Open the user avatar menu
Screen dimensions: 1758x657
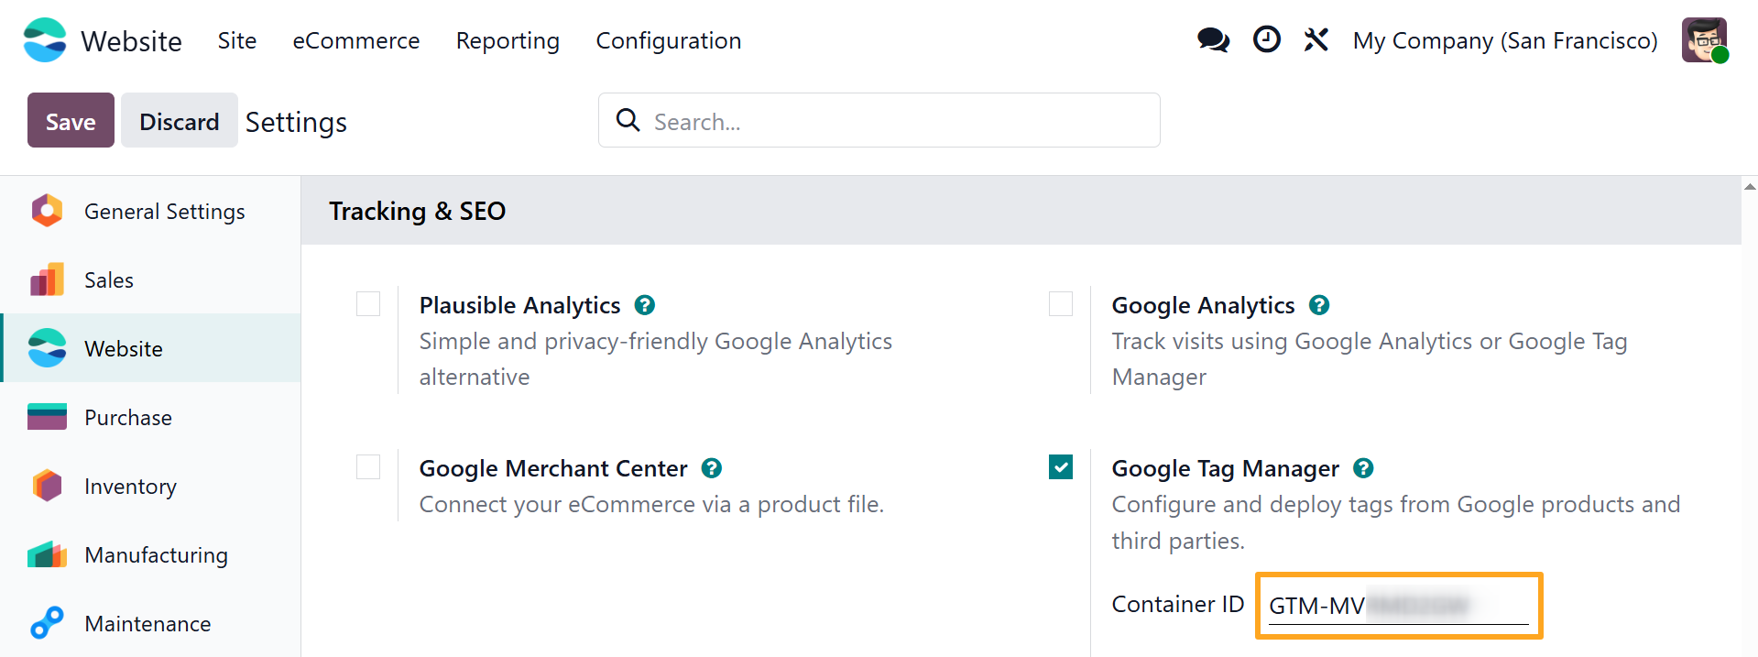coord(1704,40)
